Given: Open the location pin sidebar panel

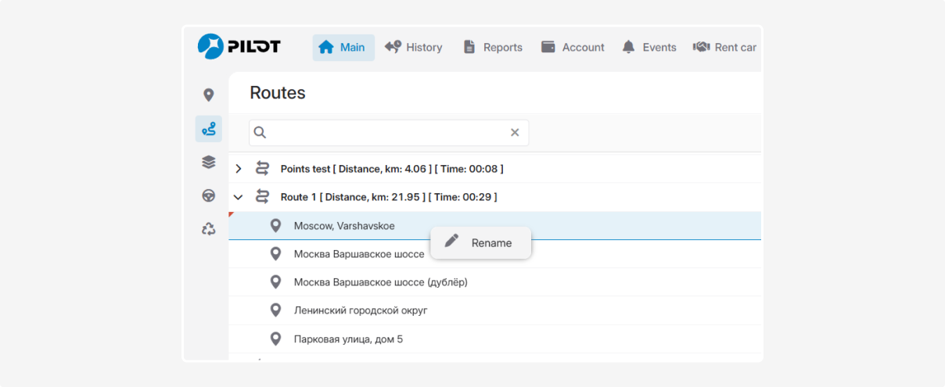Looking at the screenshot, I should tap(208, 95).
